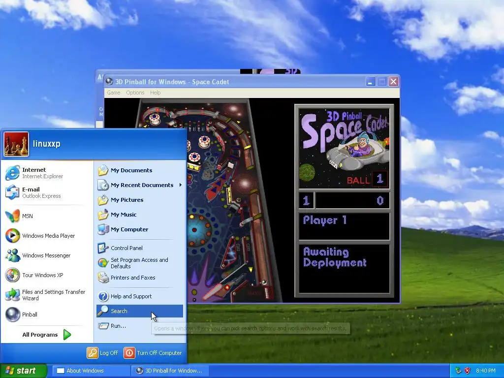Launch the Tour Windows XP icon
The height and width of the screenshot is (378, 504).
(x=12, y=275)
